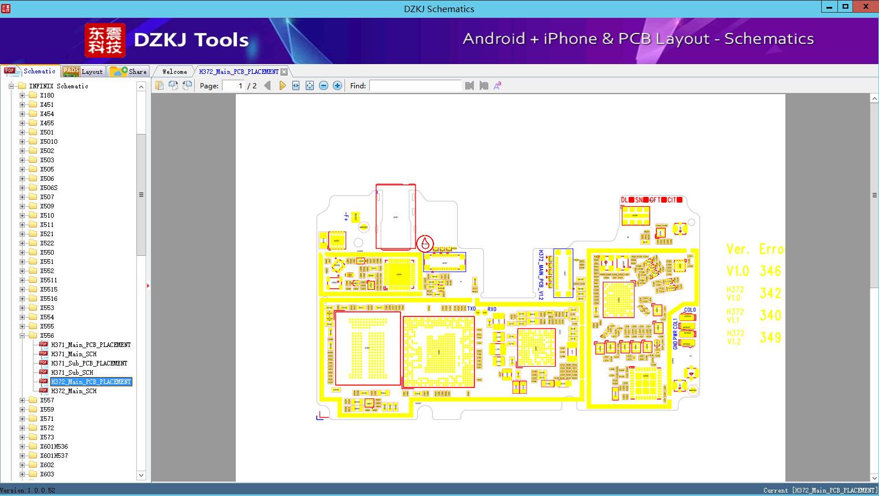The height and width of the screenshot is (496, 879).
Task: Open H371_Sub_PCB_PLACEMENT PDF
Action: pyautogui.click(x=89, y=363)
